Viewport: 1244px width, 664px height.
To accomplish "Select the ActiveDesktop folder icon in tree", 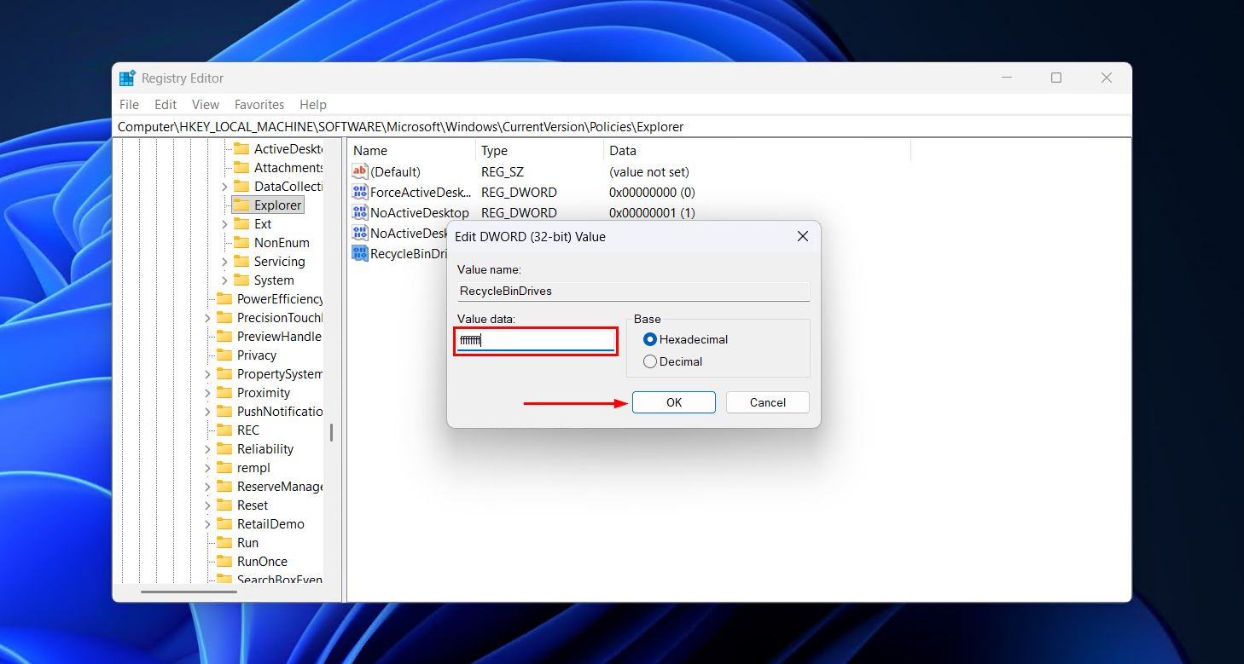I will tap(241, 149).
